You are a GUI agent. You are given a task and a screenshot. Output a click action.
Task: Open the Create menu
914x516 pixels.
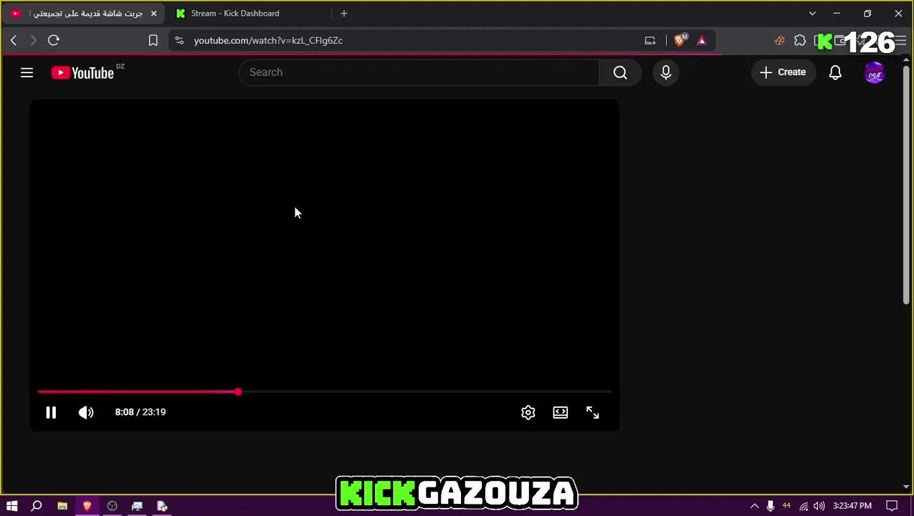tap(783, 72)
